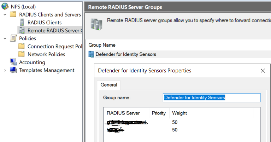Click the Priority column header

tap(159, 113)
